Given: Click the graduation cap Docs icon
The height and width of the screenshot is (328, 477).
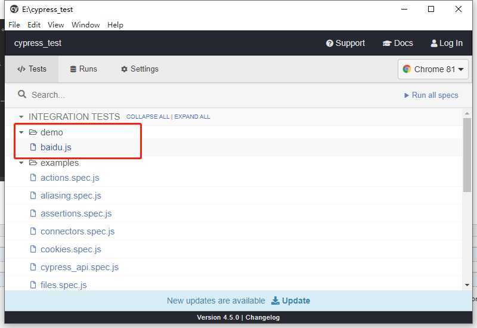Looking at the screenshot, I should 386,44.
